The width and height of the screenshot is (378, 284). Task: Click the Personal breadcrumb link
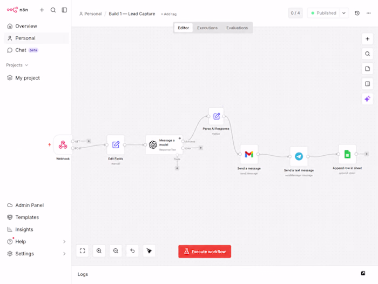[x=90, y=14]
